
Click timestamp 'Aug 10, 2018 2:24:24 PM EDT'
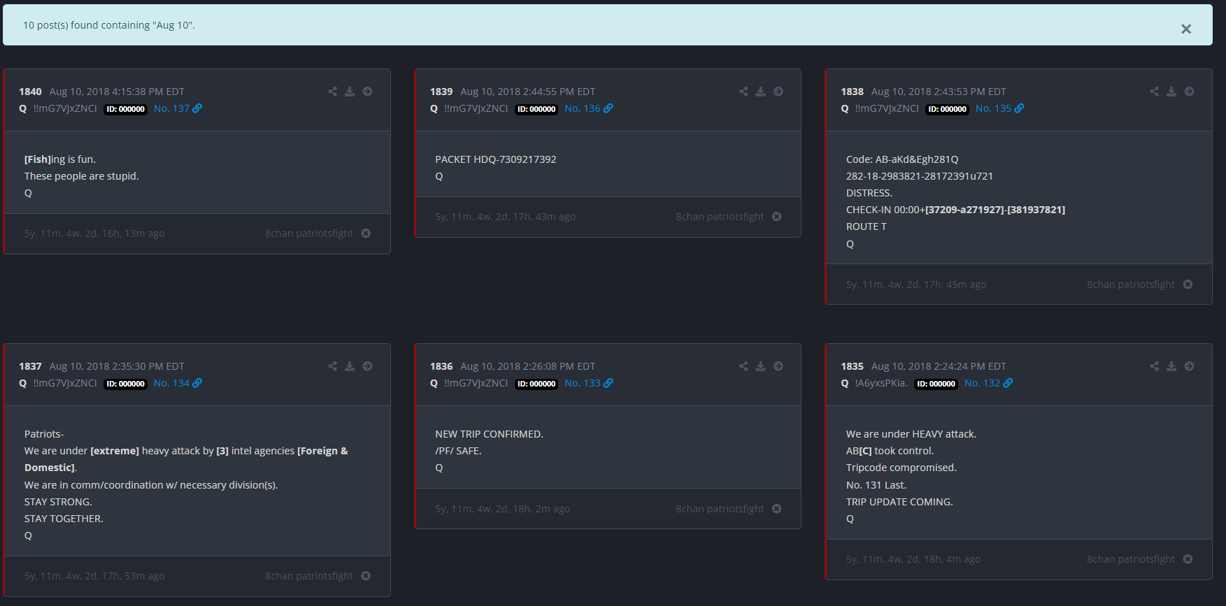point(939,366)
